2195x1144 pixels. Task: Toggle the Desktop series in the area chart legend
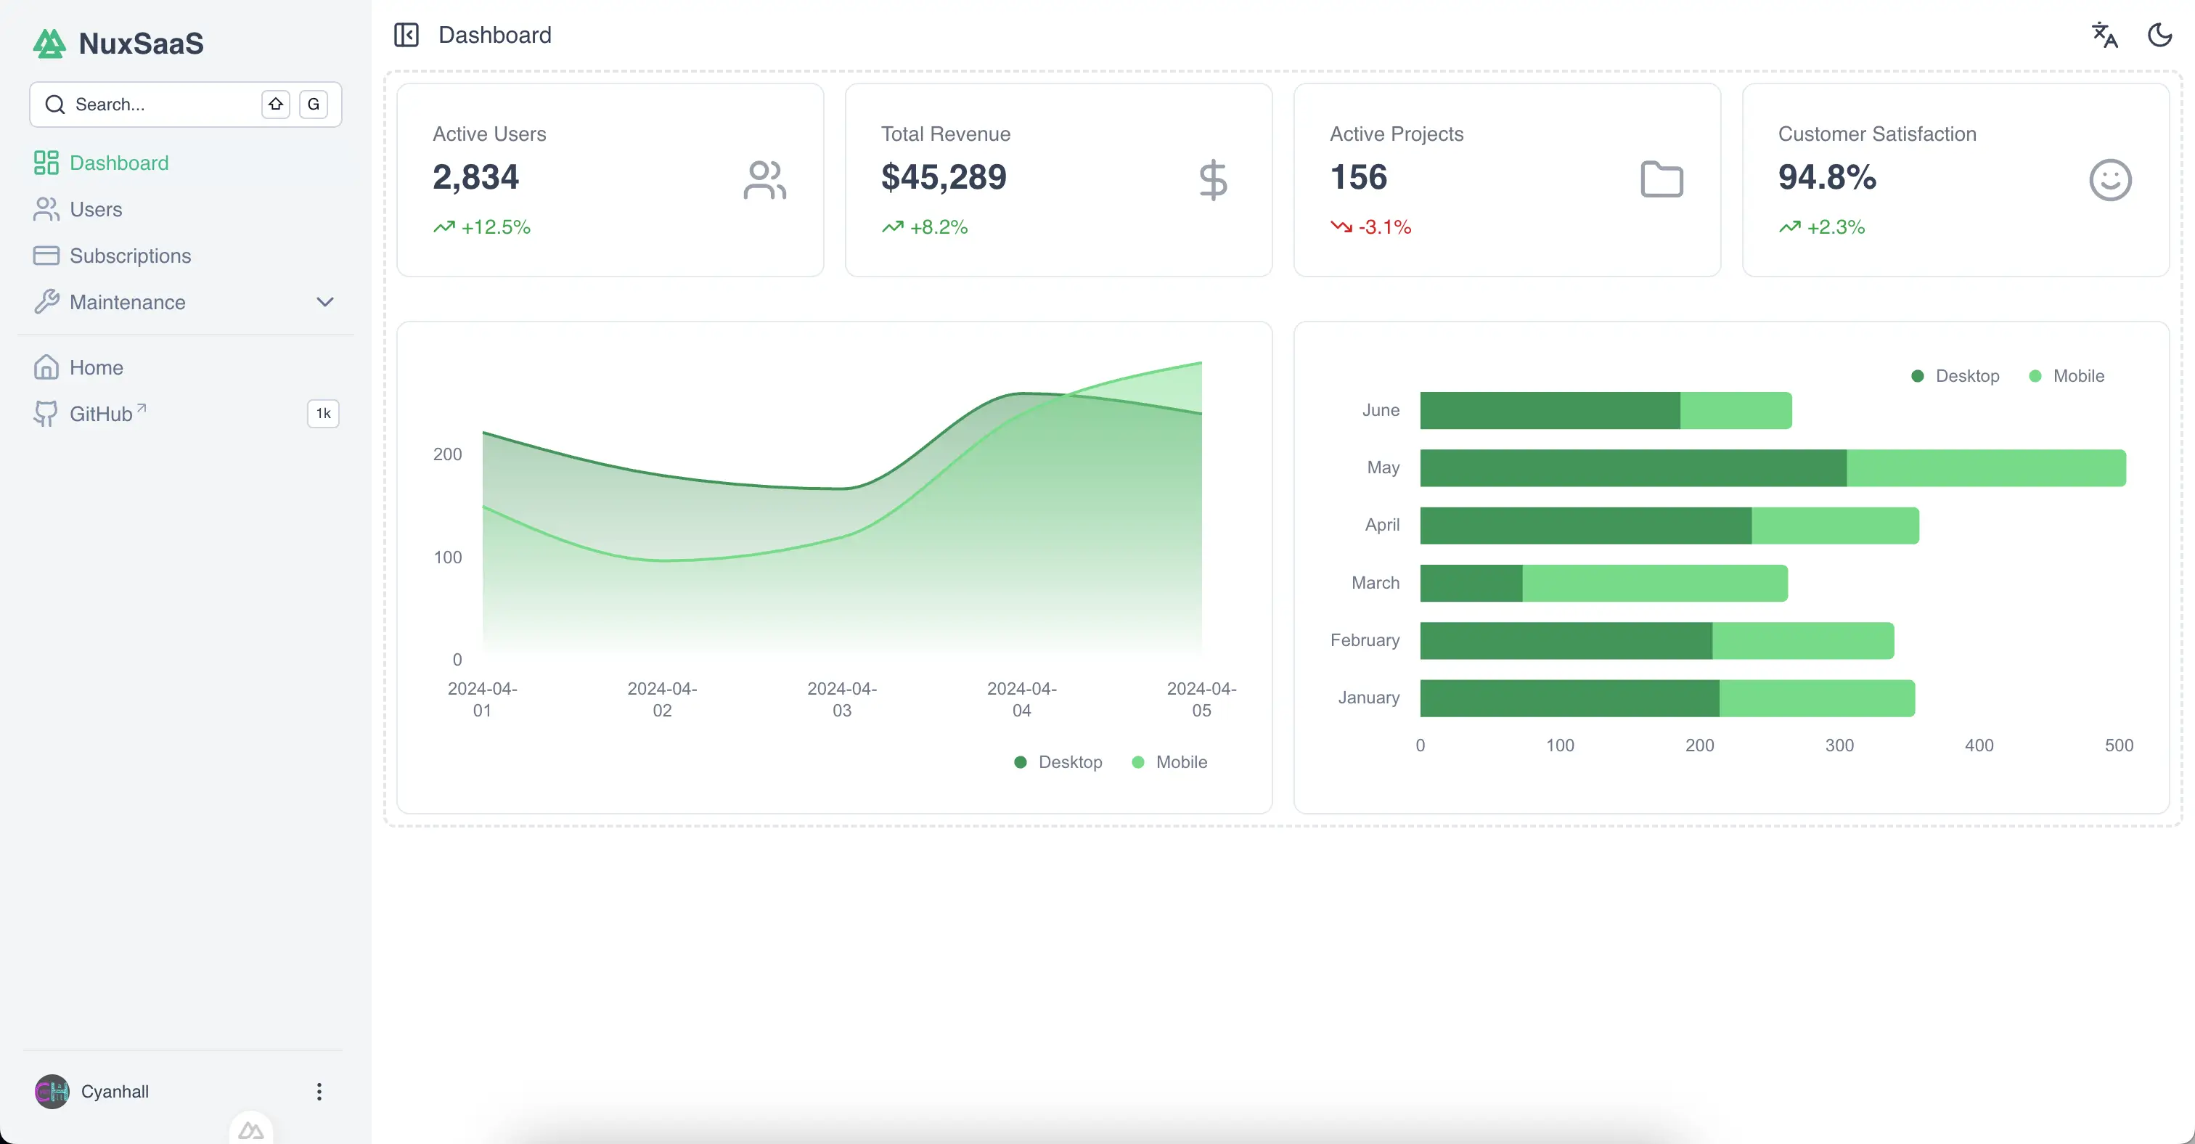tap(1058, 761)
